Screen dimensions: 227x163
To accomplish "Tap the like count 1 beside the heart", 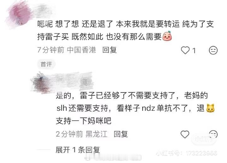I will click(x=194, y=51).
